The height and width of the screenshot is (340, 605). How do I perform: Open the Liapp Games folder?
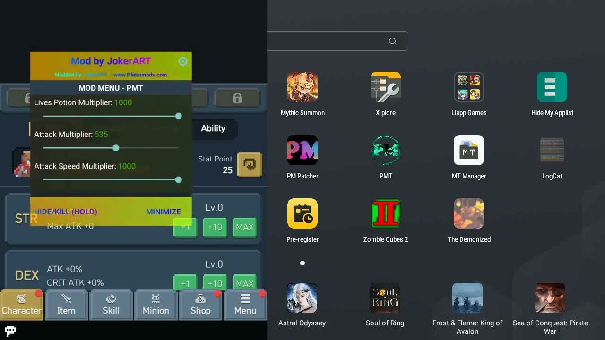(469, 87)
